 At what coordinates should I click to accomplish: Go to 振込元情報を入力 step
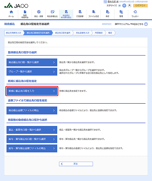(13, 33)
